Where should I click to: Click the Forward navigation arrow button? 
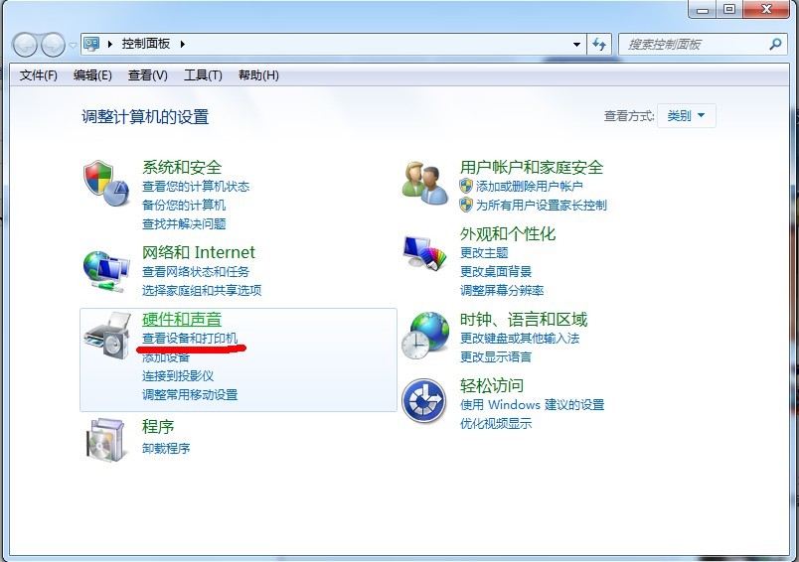coord(53,45)
